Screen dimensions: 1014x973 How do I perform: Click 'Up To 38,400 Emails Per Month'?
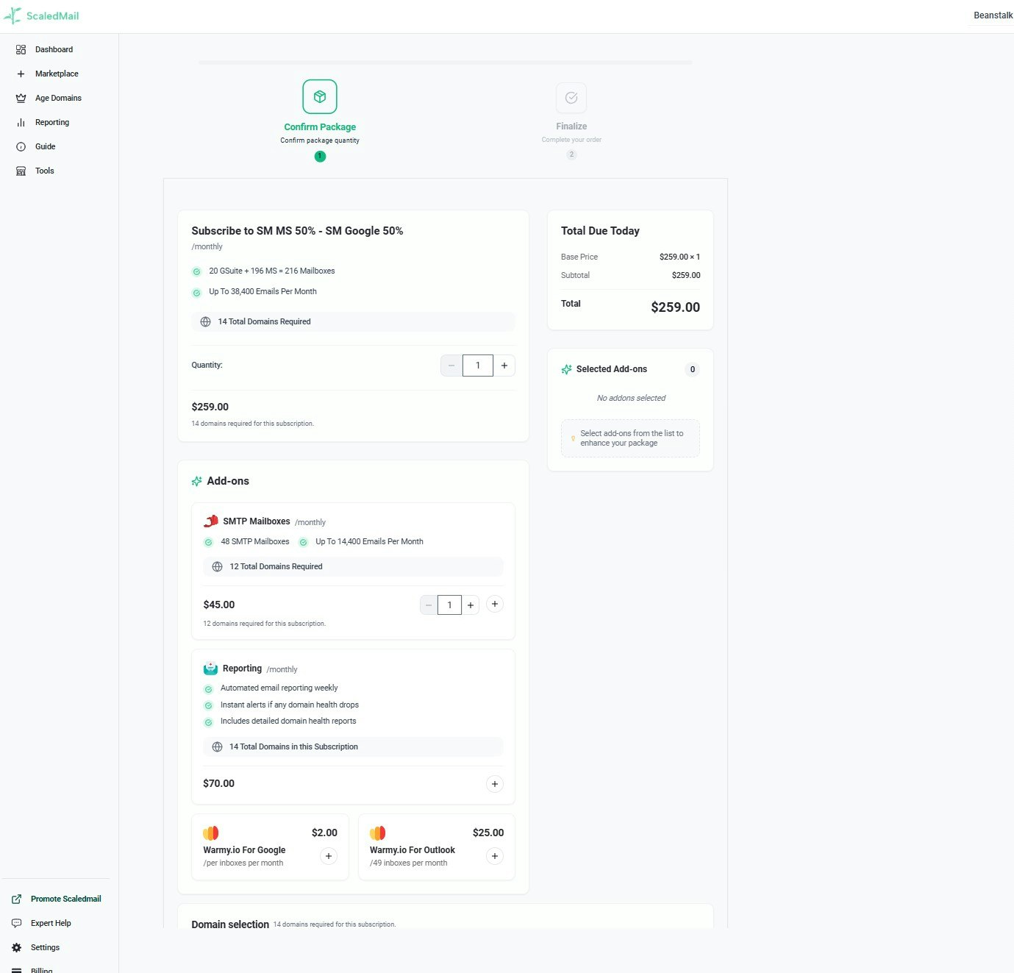point(263,292)
